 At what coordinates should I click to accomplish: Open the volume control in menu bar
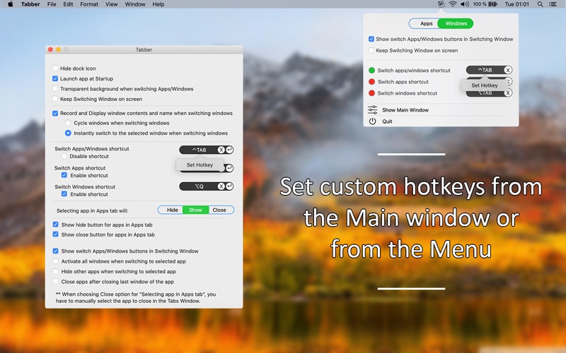(465, 4)
